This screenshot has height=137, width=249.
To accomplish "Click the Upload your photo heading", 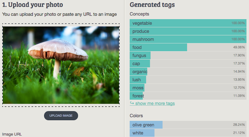I will 33,5.
